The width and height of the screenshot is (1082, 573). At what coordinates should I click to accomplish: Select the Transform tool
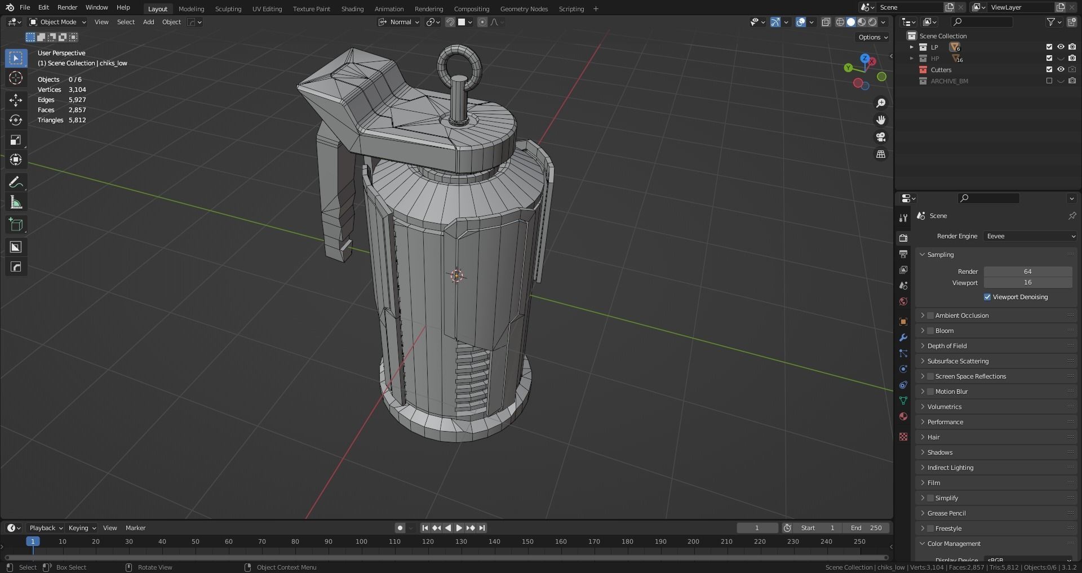tap(16, 159)
